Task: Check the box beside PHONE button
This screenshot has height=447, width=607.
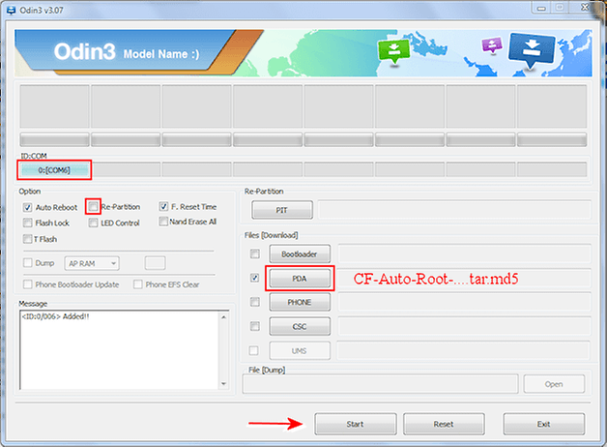Action: tap(255, 302)
